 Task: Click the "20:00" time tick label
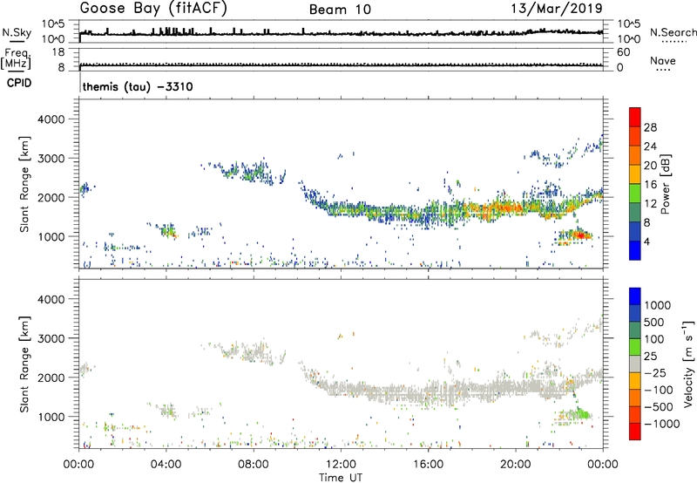[x=516, y=465]
